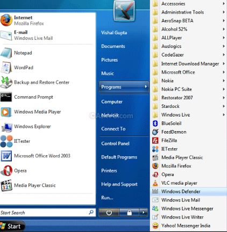Click Vishal Gupta user folder link
The width and height of the screenshot is (227, 232).
114,33
